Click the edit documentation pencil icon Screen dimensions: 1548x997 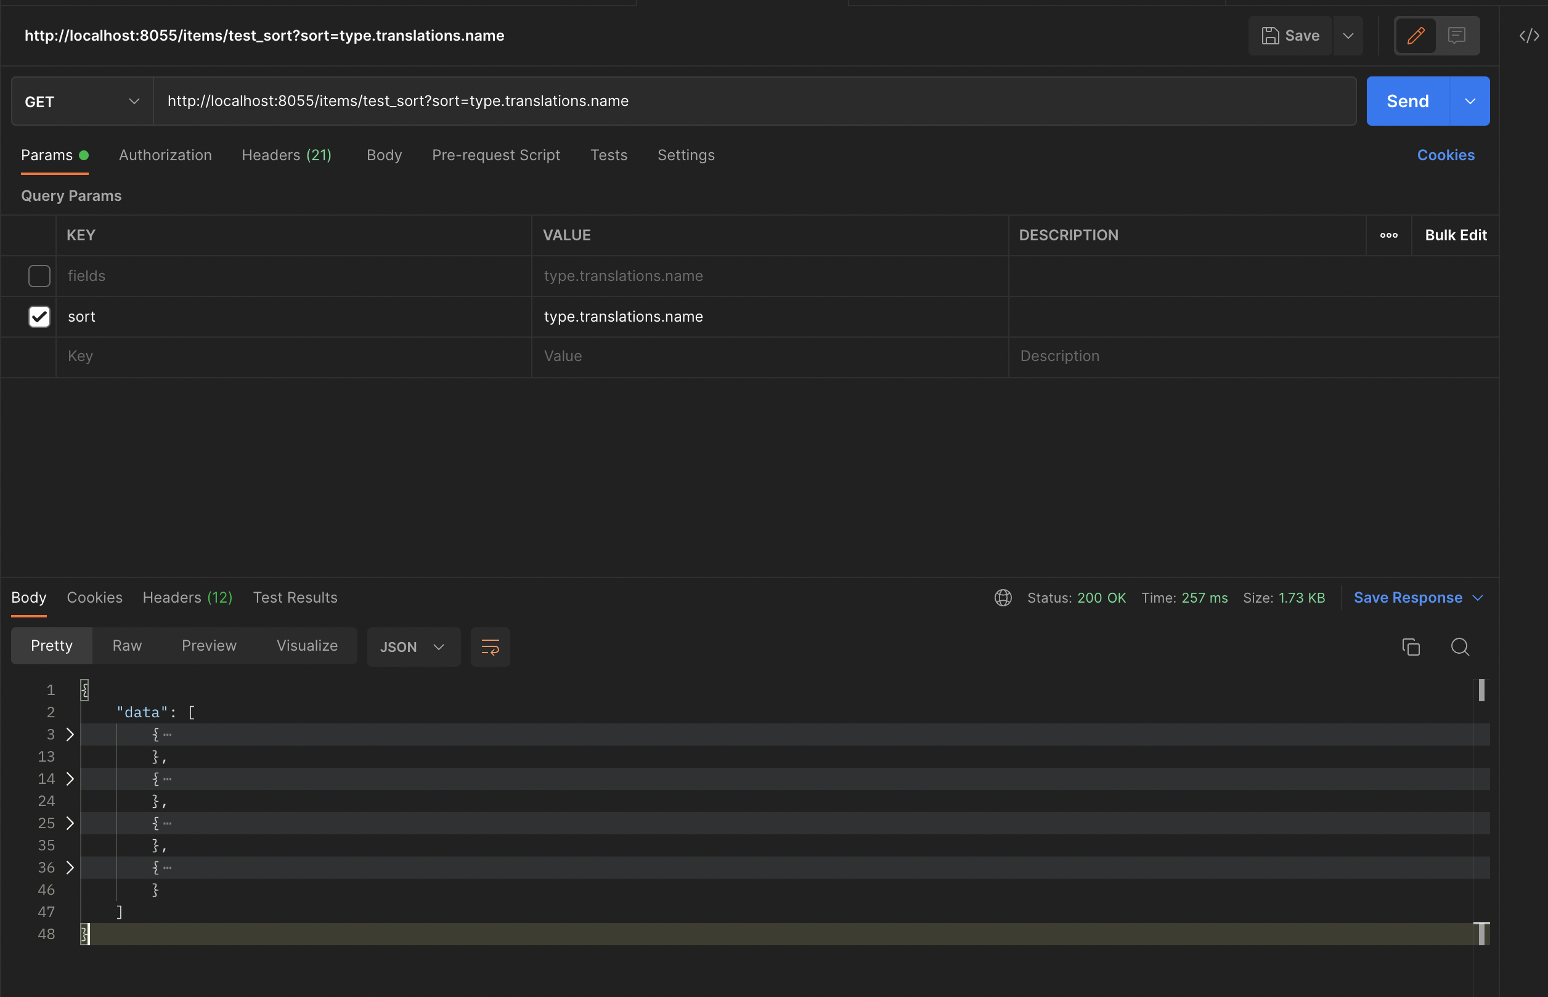click(x=1416, y=36)
